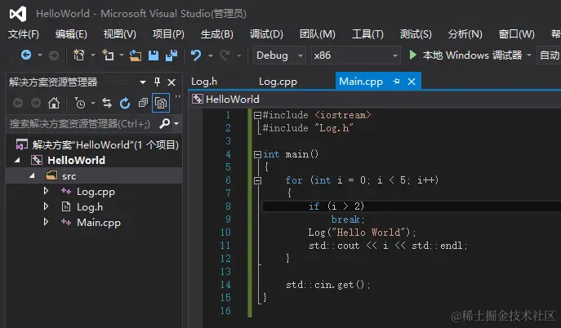Open dropdown arrow beside the debugger button

(x=529, y=55)
